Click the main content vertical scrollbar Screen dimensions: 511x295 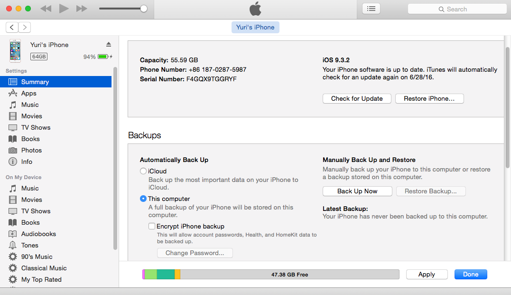coord(507,108)
